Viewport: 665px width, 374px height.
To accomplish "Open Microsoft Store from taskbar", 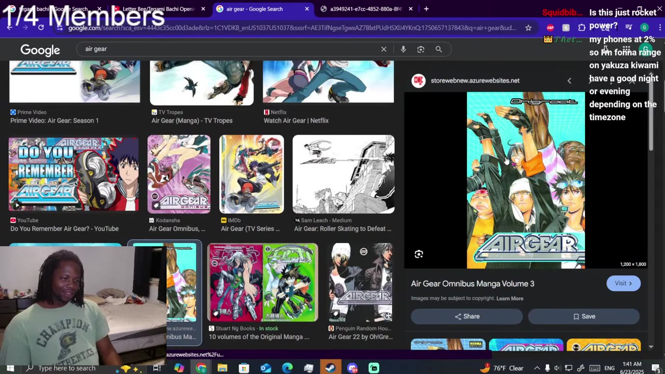I will [x=244, y=368].
